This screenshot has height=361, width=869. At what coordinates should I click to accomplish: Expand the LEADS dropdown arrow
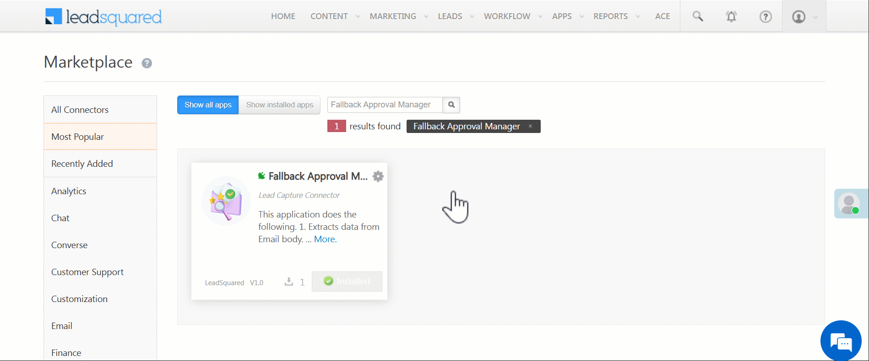472,17
